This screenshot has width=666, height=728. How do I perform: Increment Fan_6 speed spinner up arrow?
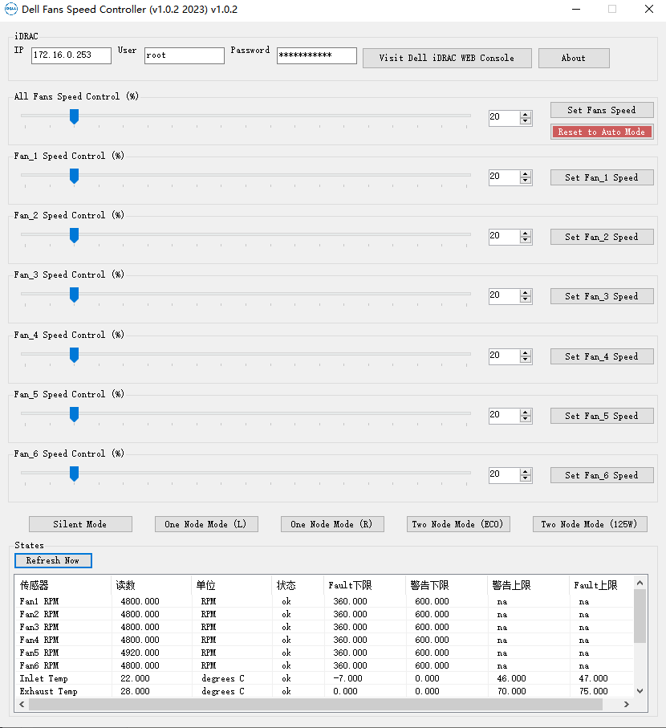click(526, 472)
